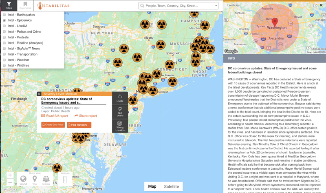Switch to Satellite view
The image size is (326, 193).
171,186
